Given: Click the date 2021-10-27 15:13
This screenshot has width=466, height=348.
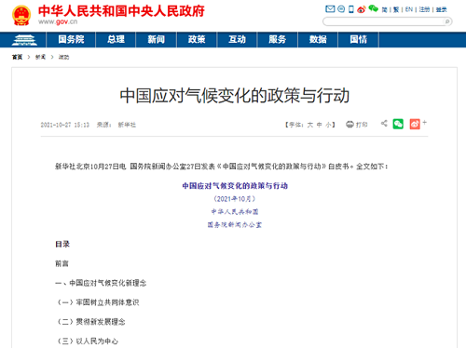Looking at the screenshot, I should tap(65, 125).
